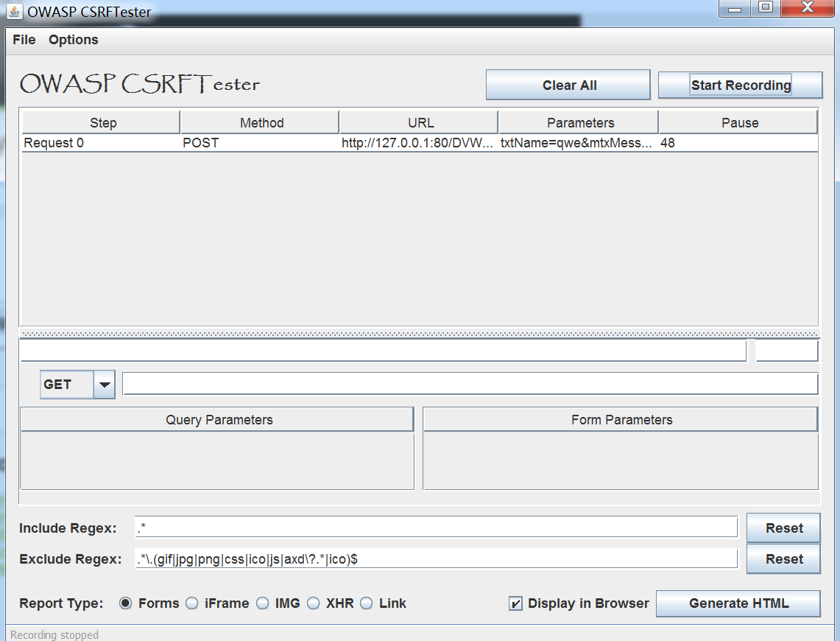Click the txtName=qwe&mtxMess... parameters cell
The width and height of the screenshot is (840, 641).
coord(579,143)
